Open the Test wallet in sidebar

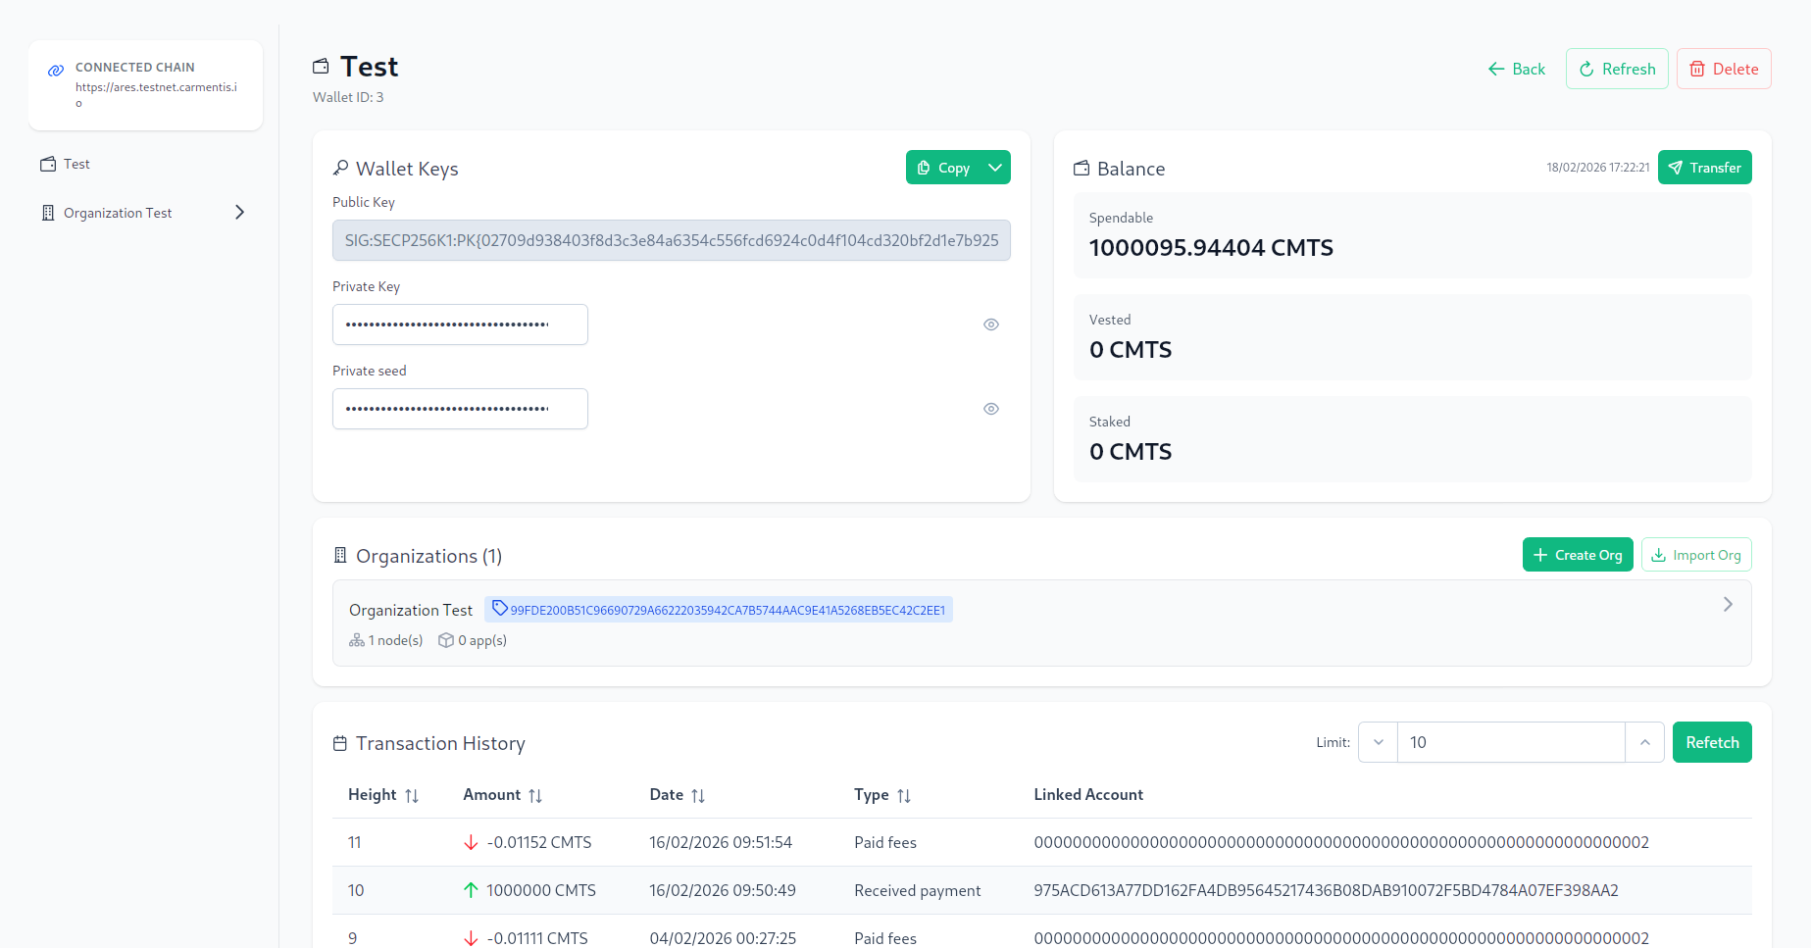[x=76, y=164]
